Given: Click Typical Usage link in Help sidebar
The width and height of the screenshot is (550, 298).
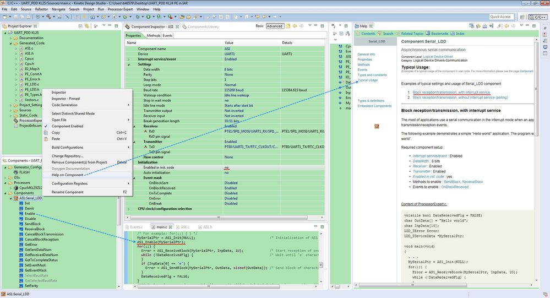Looking at the screenshot, I should pyautogui.click(x=367, y=80).
